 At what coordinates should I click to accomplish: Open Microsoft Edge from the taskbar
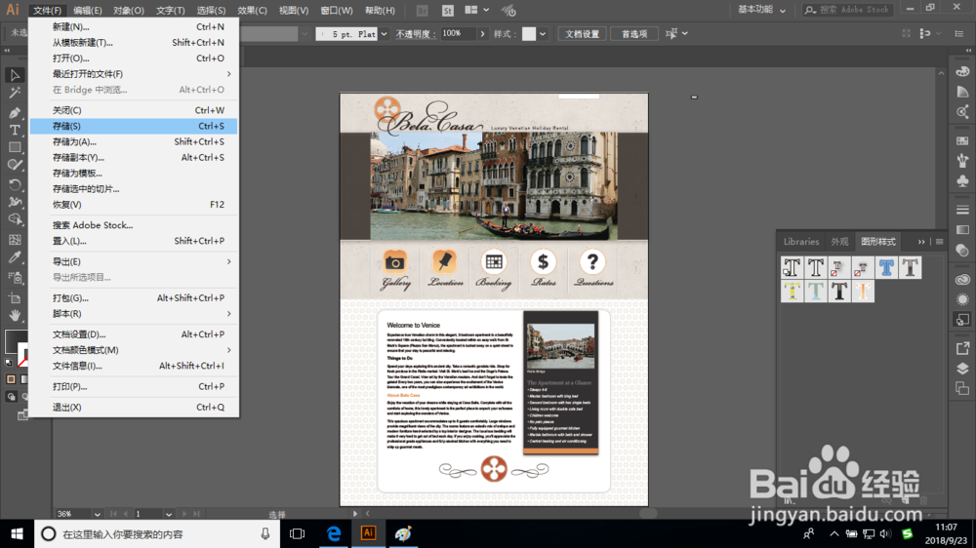[x=334, y=533]
